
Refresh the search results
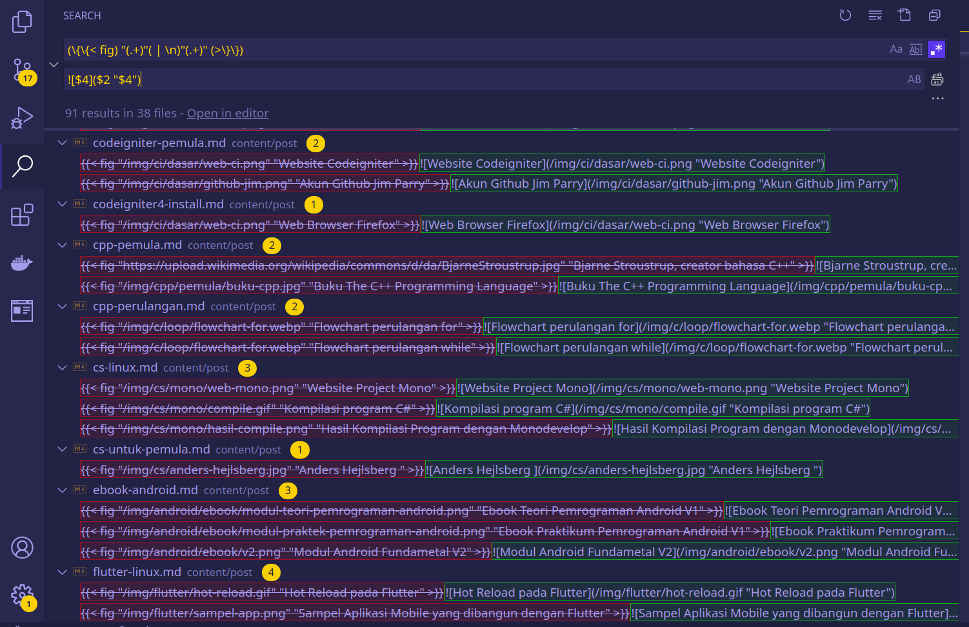tap(845, 15)
